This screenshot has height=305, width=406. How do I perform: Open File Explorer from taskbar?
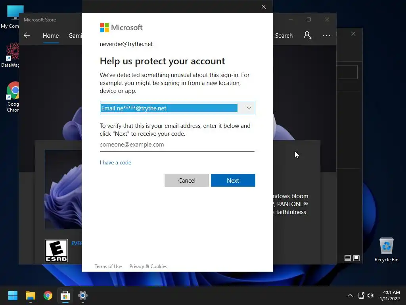coord(30,295)
